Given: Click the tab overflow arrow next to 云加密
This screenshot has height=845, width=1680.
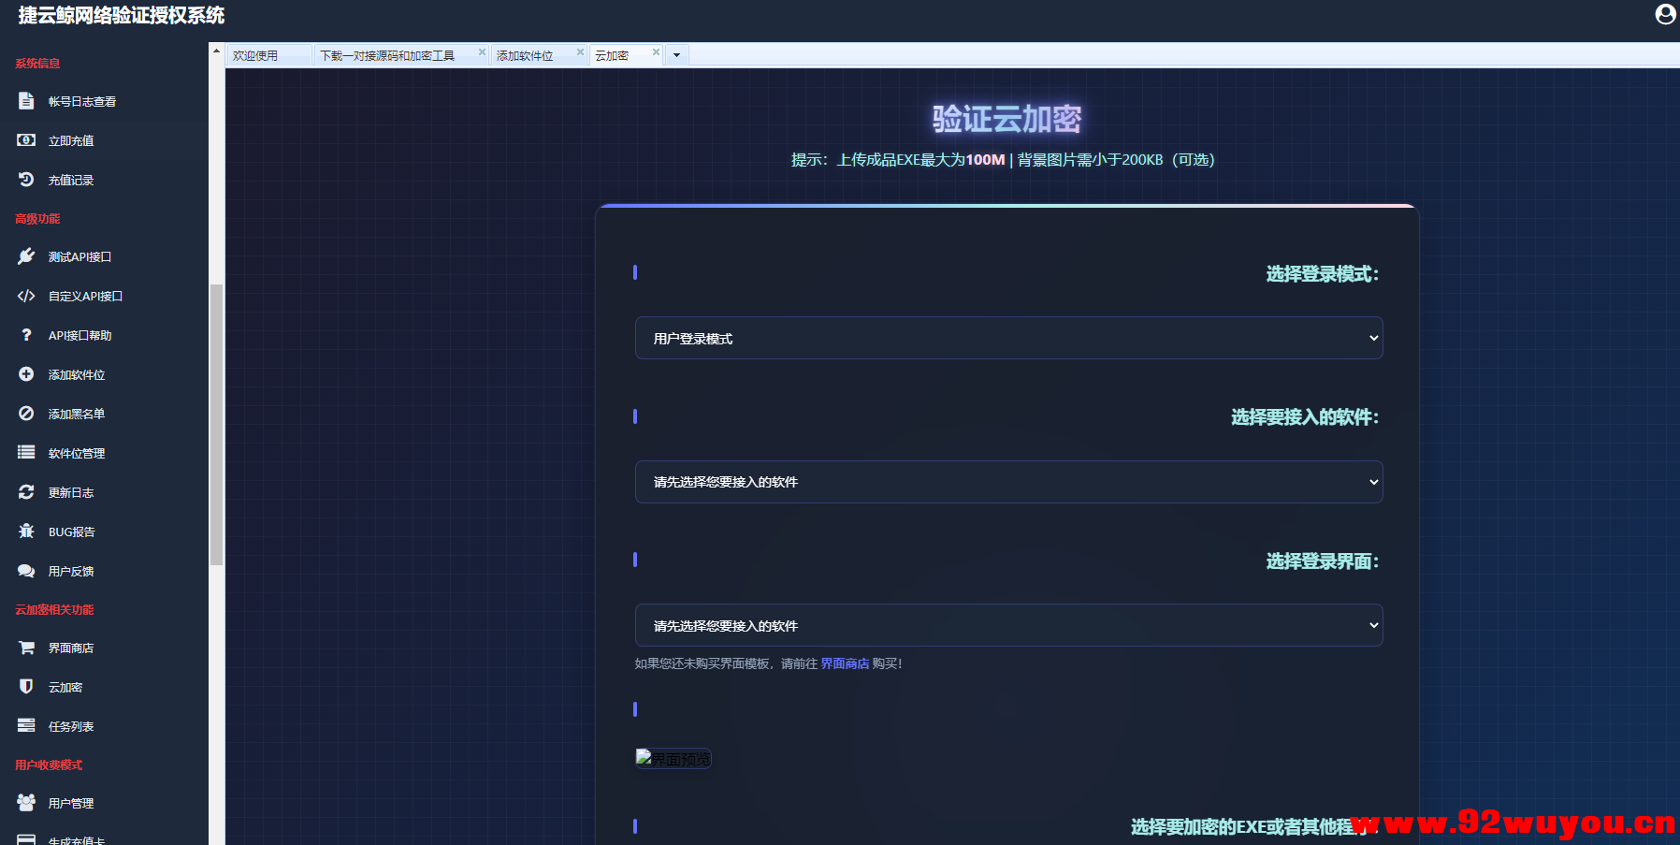Looking at the screenshot, I should tap(675, 54).
